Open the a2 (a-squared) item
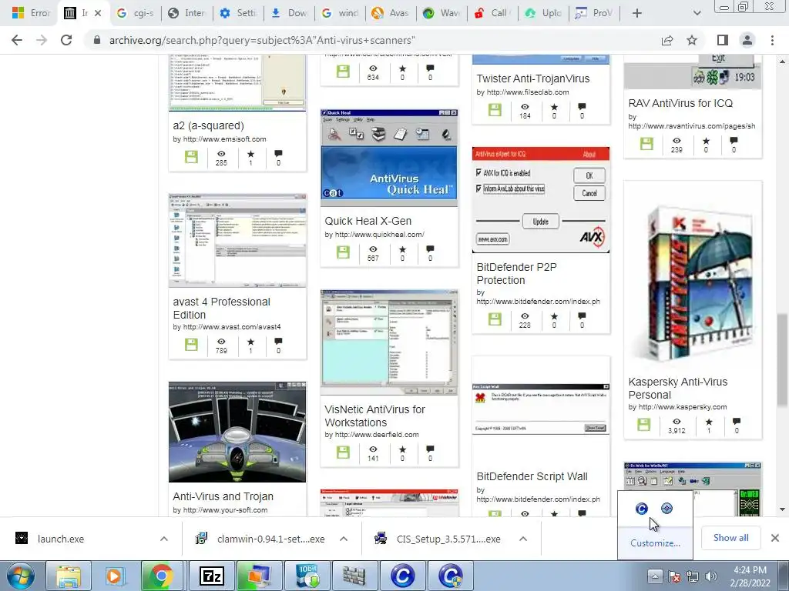The height and width of the screenshot is (591, 789). [208, 125]
